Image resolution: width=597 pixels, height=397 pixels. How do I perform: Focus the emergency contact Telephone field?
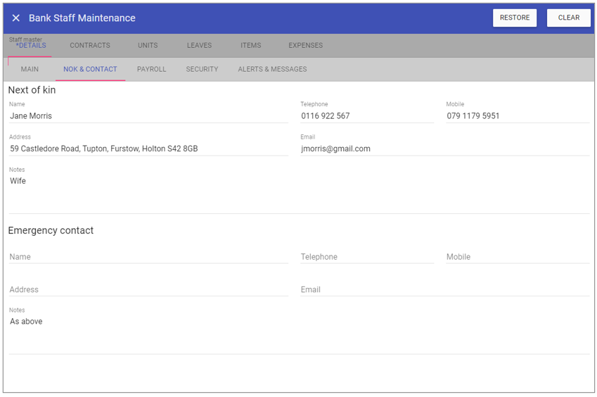click(366, 257)
